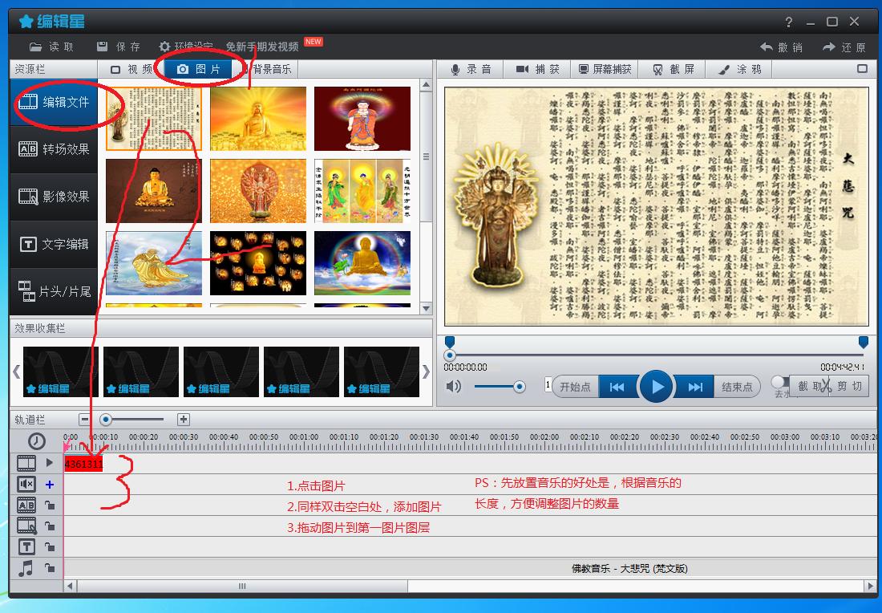Click the 截屏 screenshot tool
The height and width of the screenshot is (613, 882).
click(x=674, y=70)
